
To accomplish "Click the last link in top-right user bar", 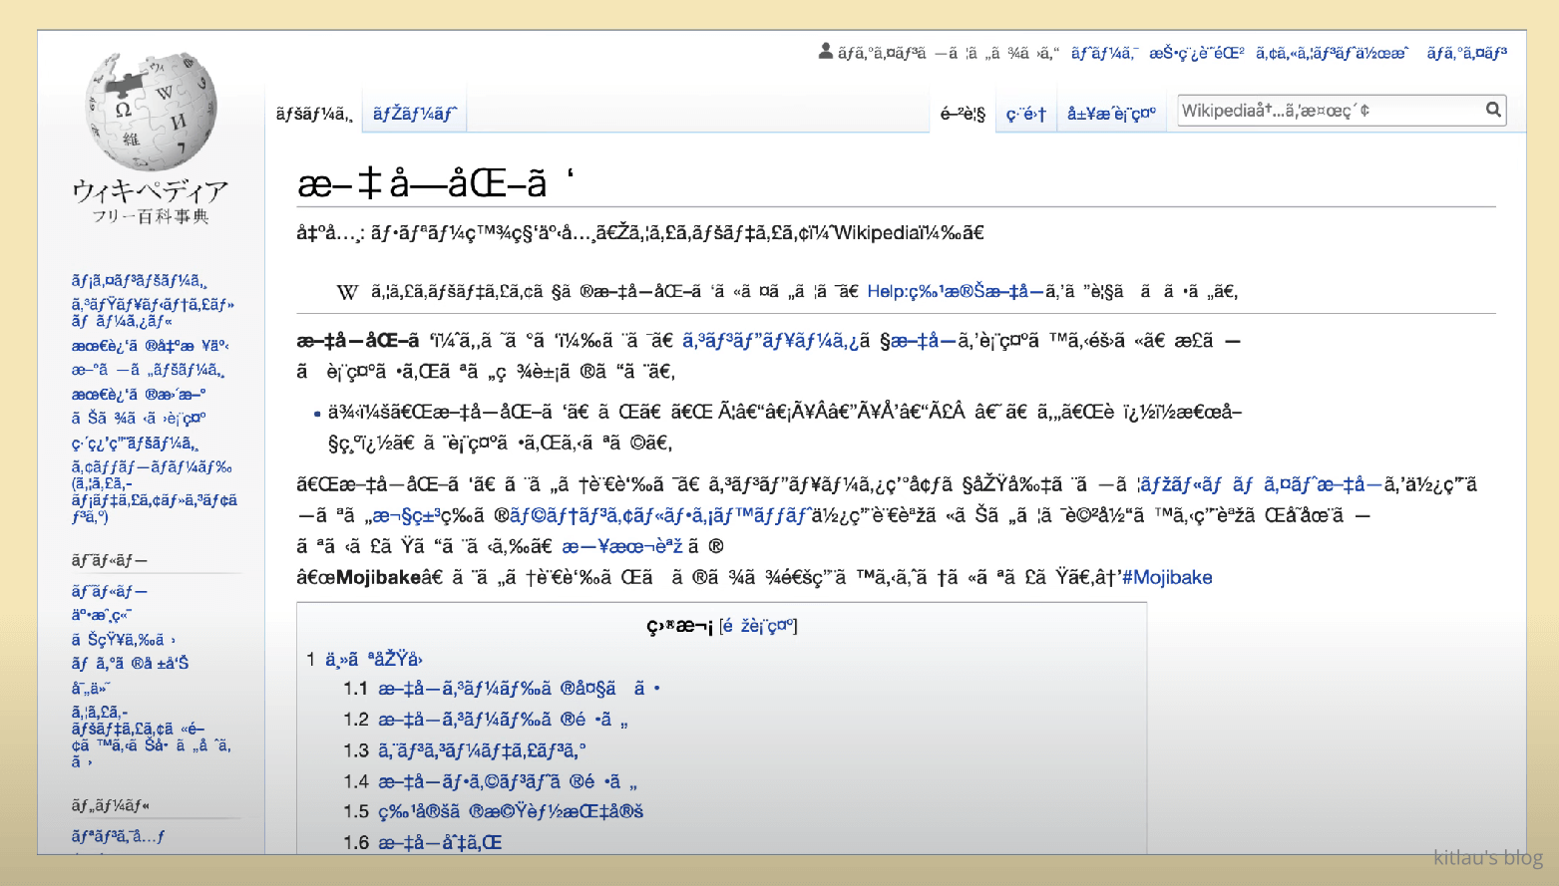I will pyautogui.click(x=1466, y=53).
